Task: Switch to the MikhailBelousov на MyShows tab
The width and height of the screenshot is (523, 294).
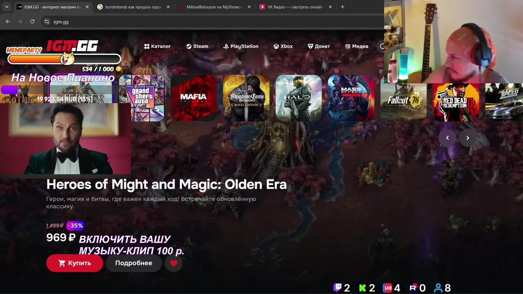Action: (x=215, y=7)
